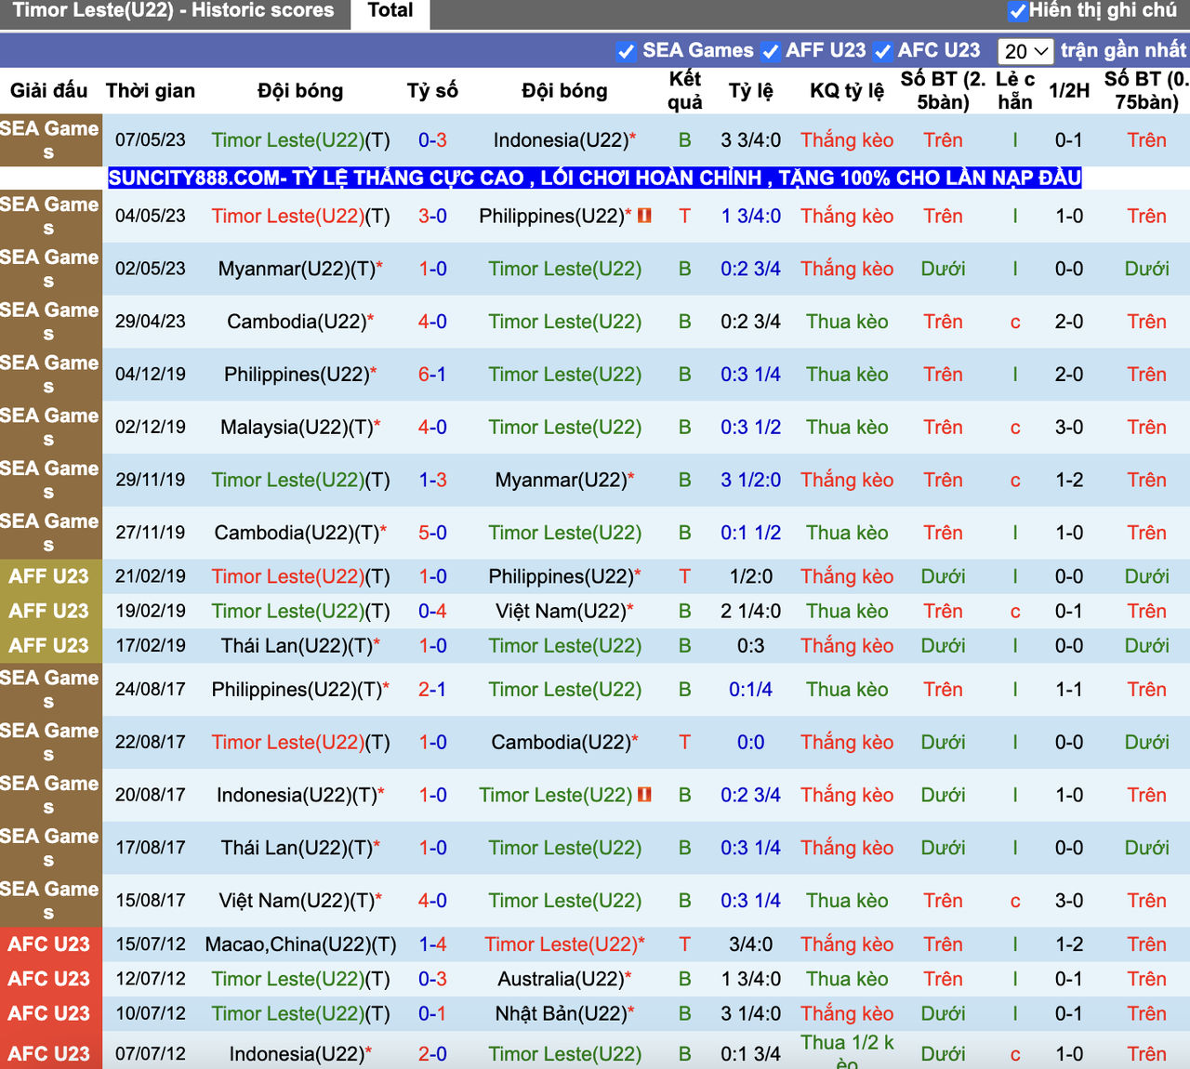Click the Thời gian column header

tap(151, 91)
